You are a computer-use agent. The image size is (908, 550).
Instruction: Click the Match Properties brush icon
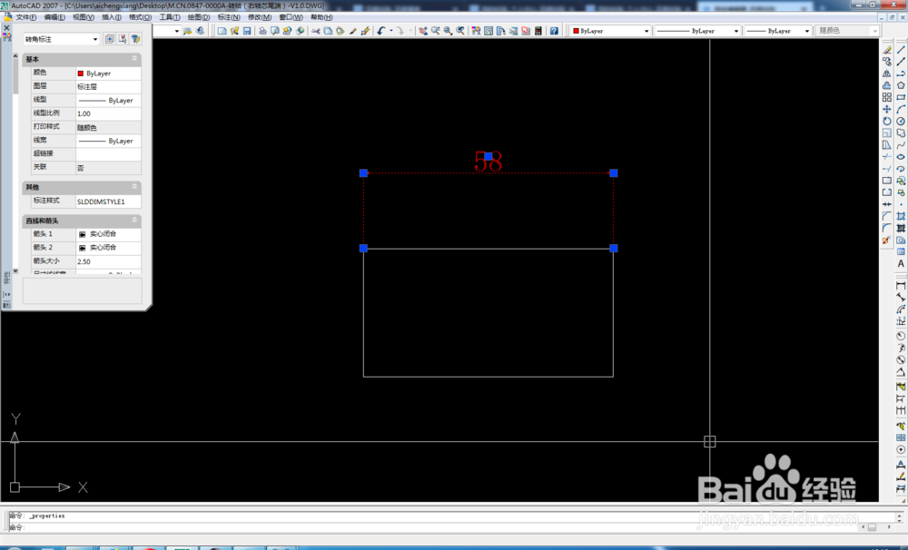pyautogui.click(x=352, y=31)
